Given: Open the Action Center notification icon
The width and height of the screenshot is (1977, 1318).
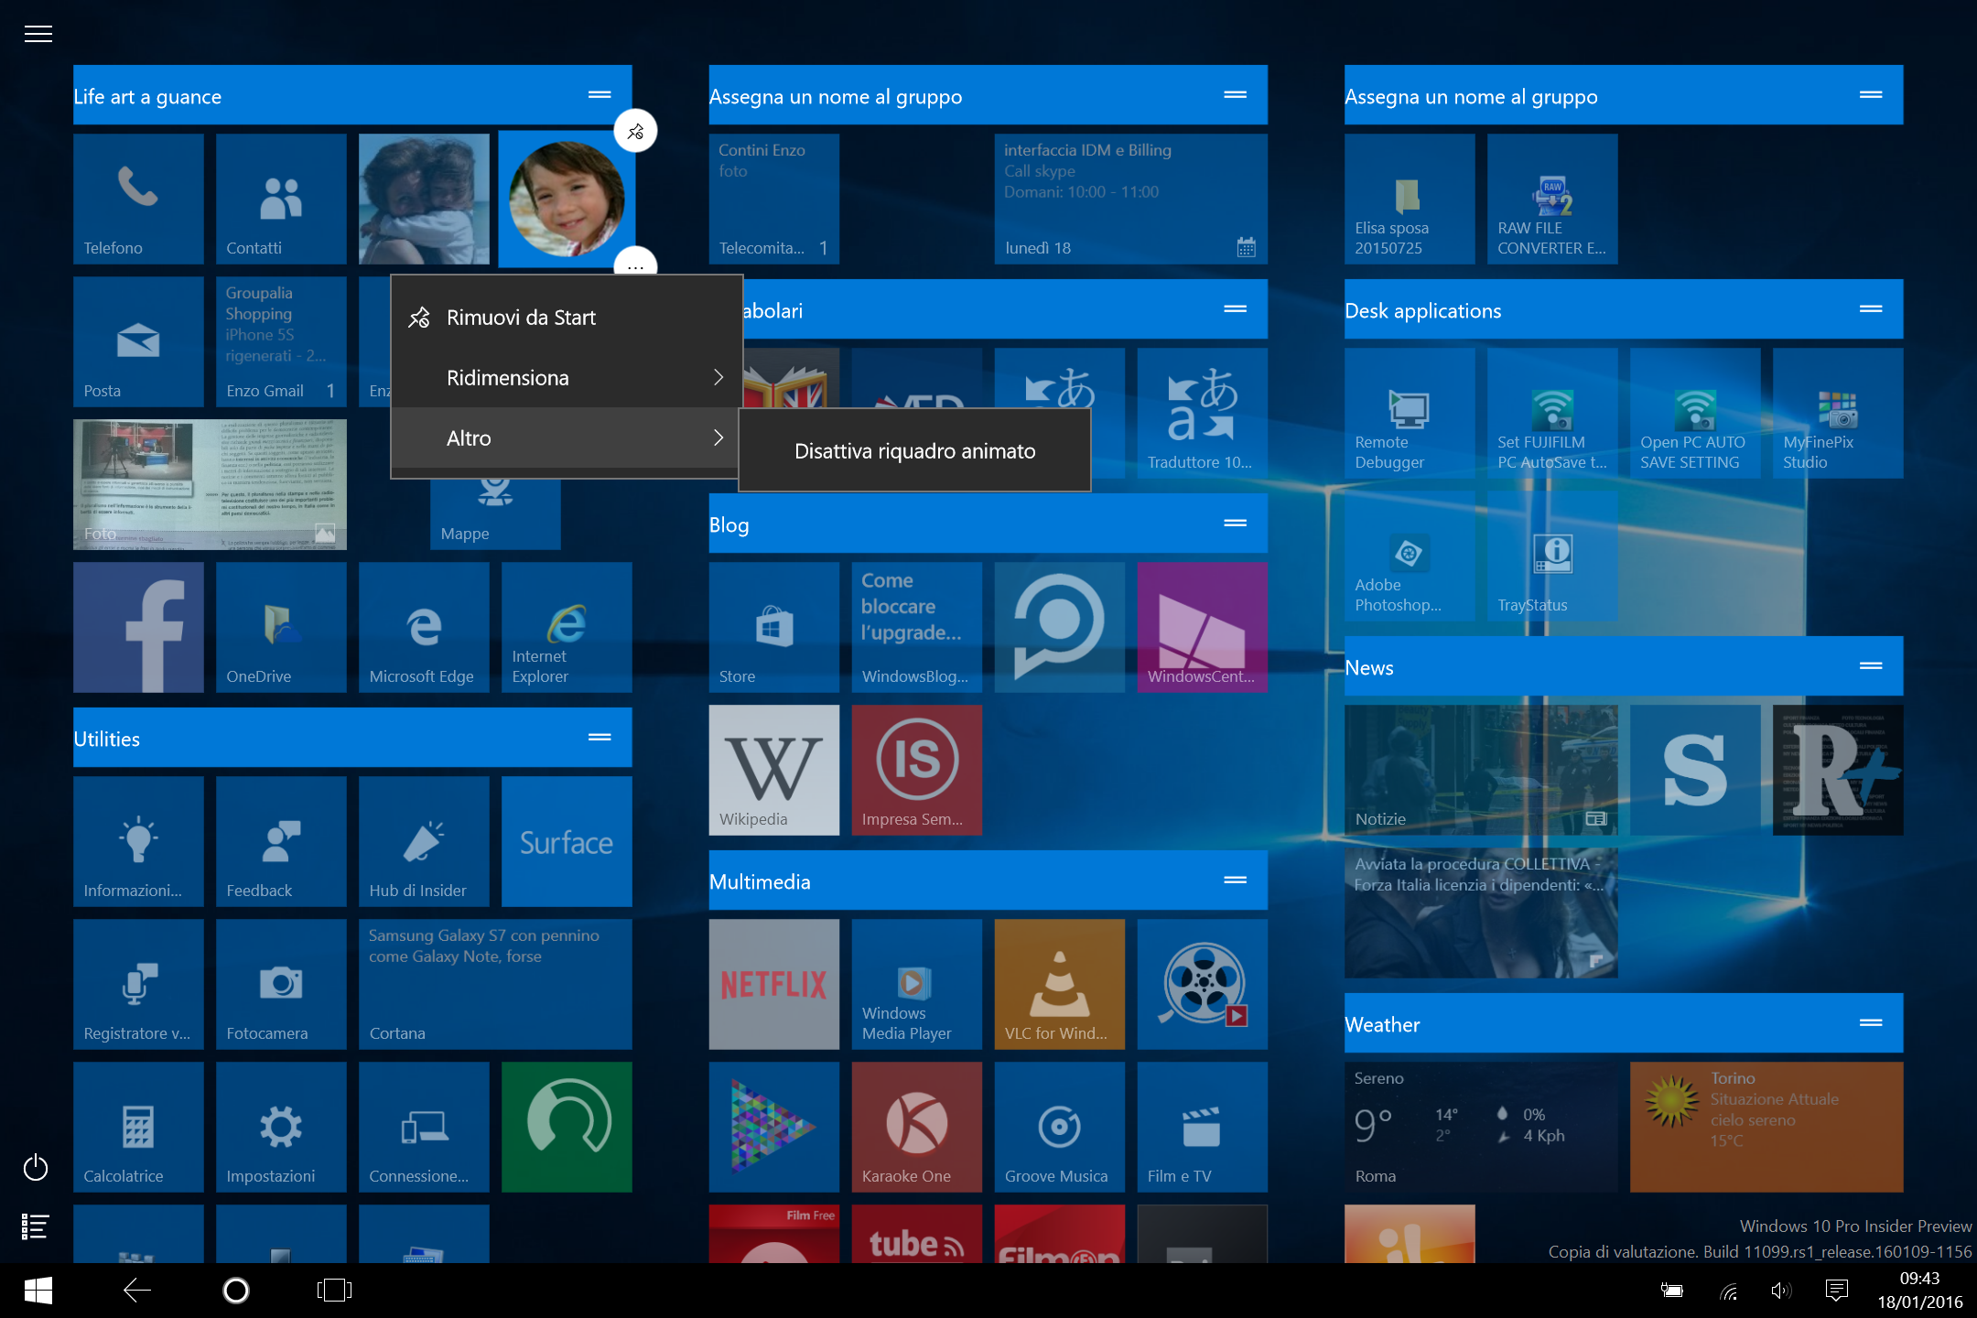Looking at the screenshot, I should click(x=1836, y=1291).
